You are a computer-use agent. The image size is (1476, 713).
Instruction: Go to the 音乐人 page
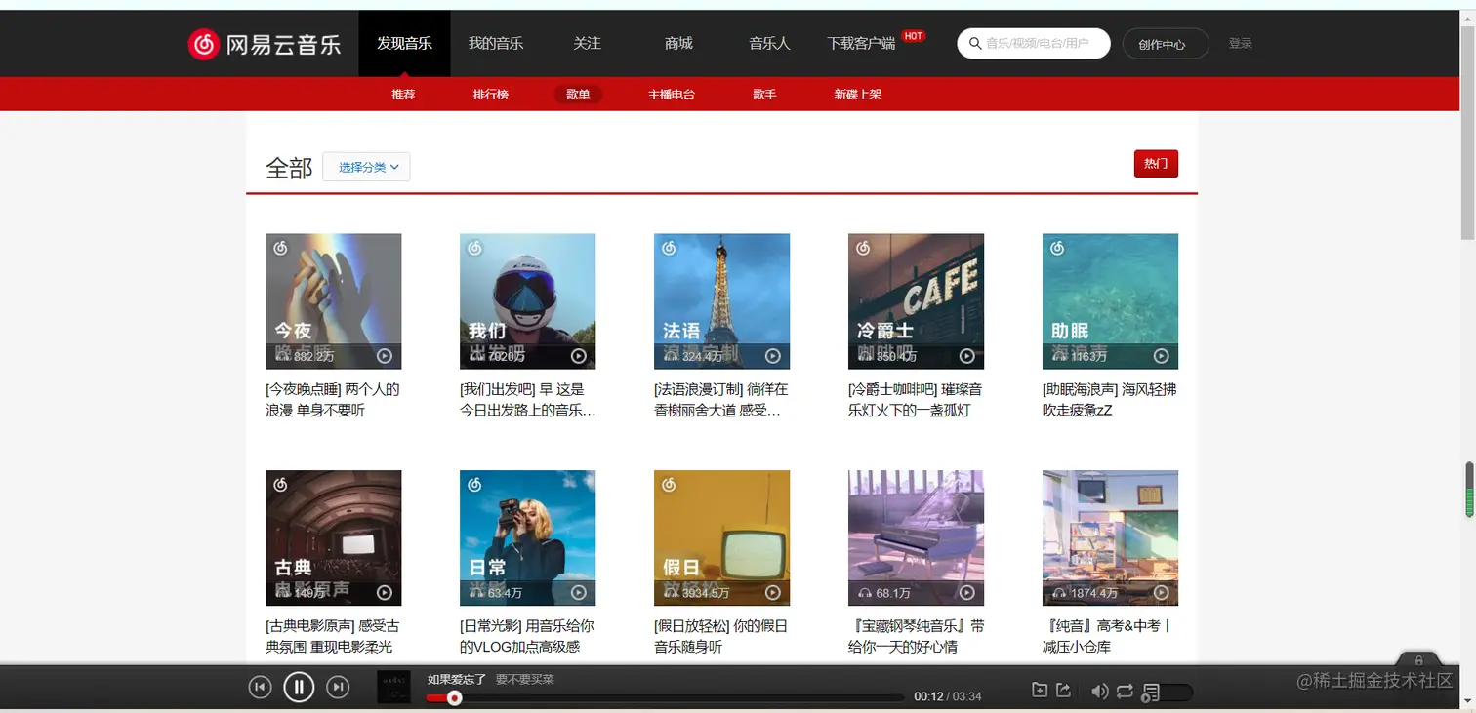coord(769,44)
